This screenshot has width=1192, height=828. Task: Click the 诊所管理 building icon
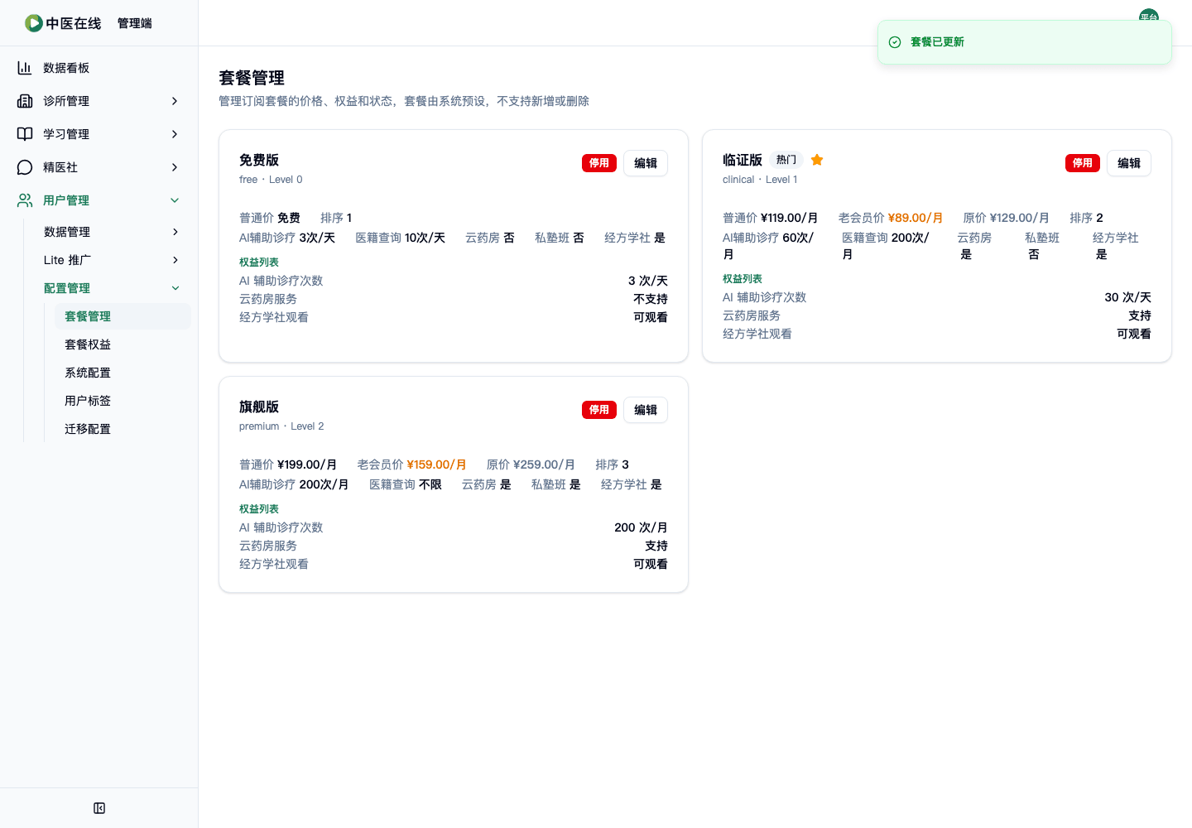click(25, 101)
